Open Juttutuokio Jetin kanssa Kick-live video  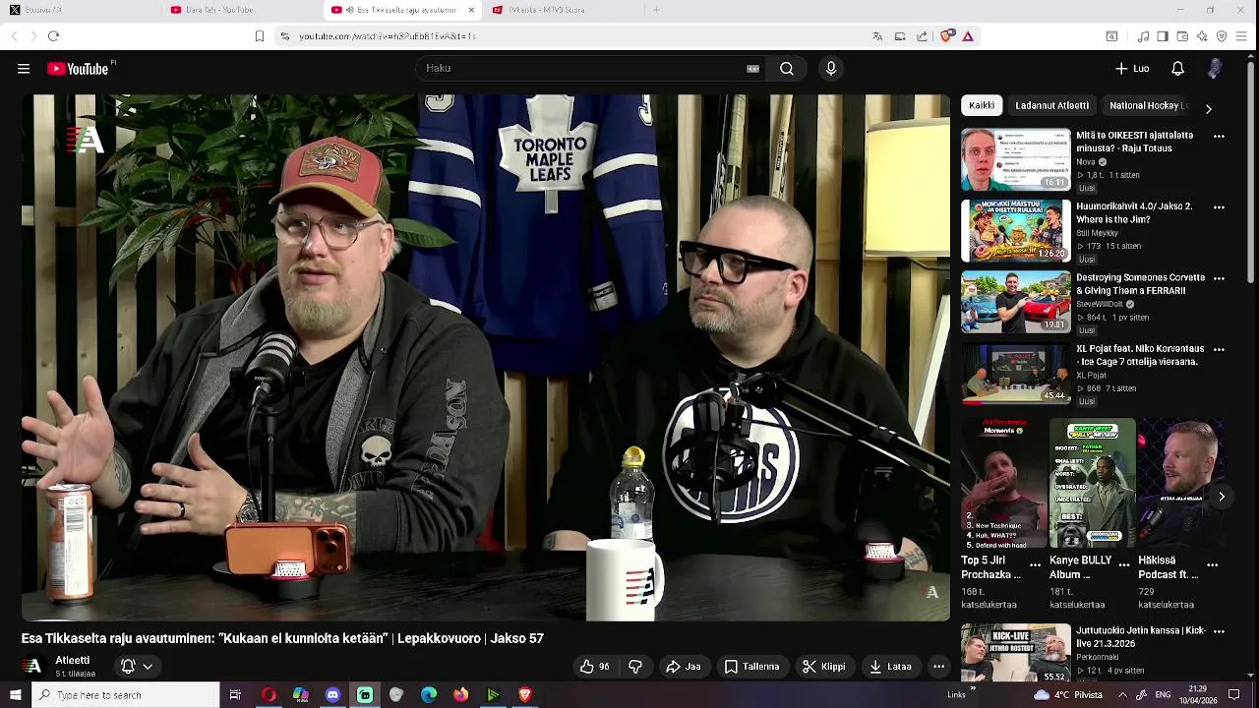pos(1016,653)
